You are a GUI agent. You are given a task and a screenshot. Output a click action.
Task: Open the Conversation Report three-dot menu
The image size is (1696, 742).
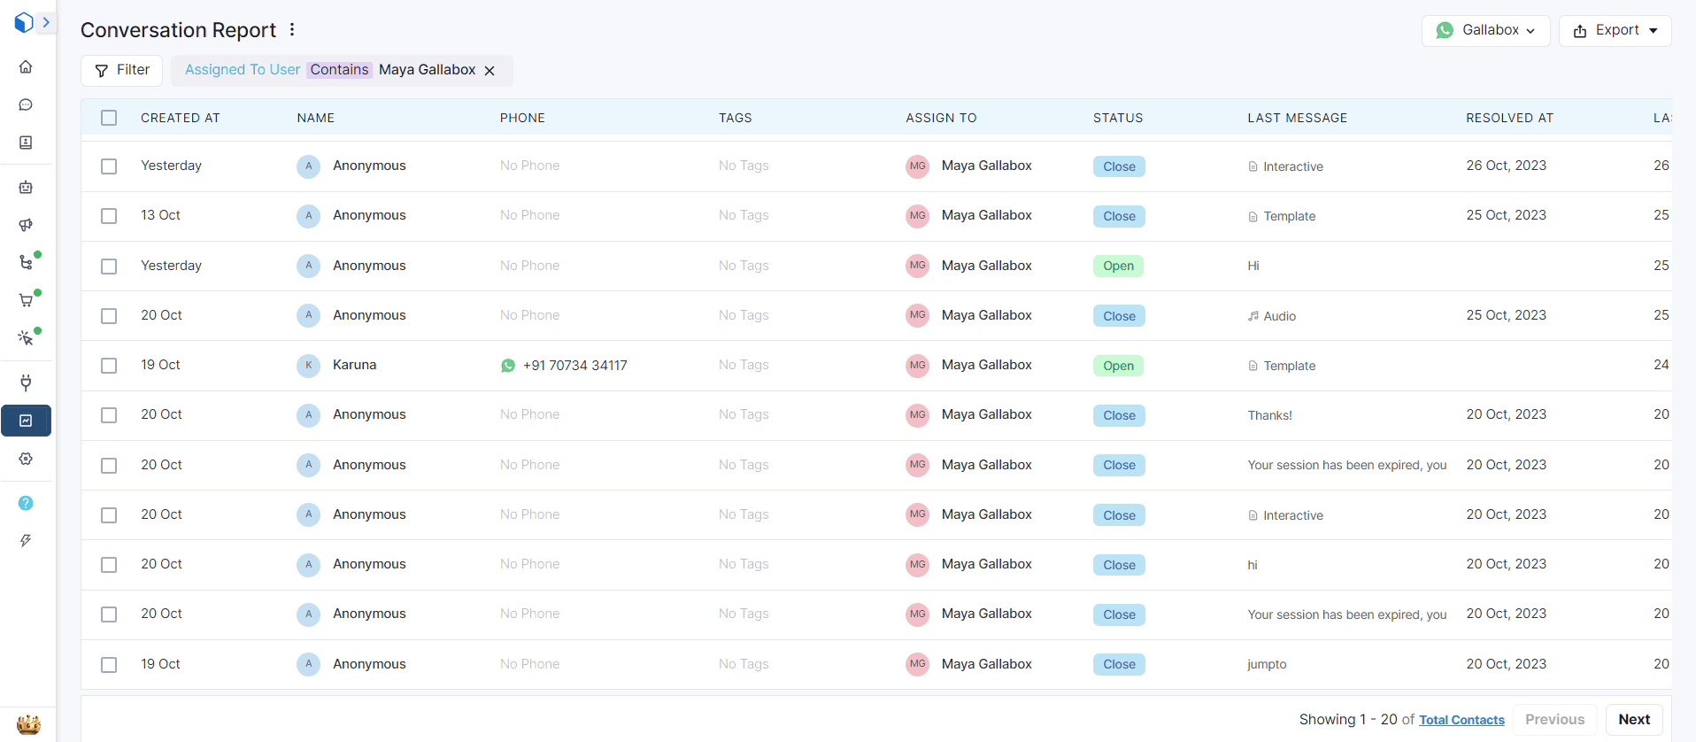(x=292, y=30)
